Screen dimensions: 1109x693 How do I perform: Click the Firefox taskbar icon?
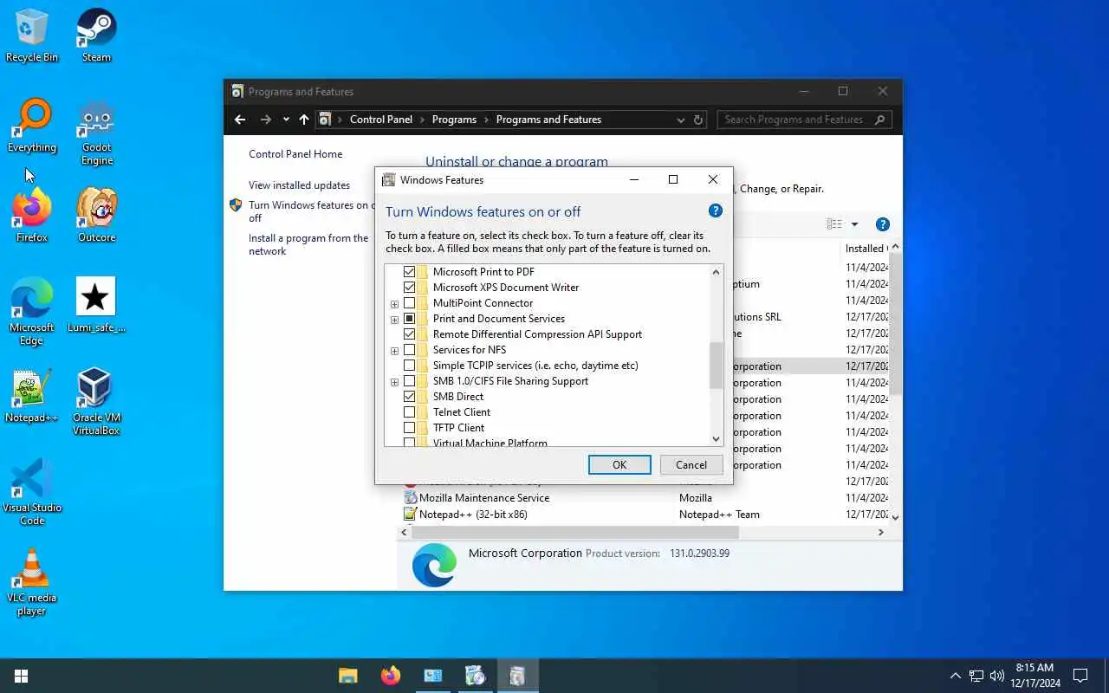[391, 676]
